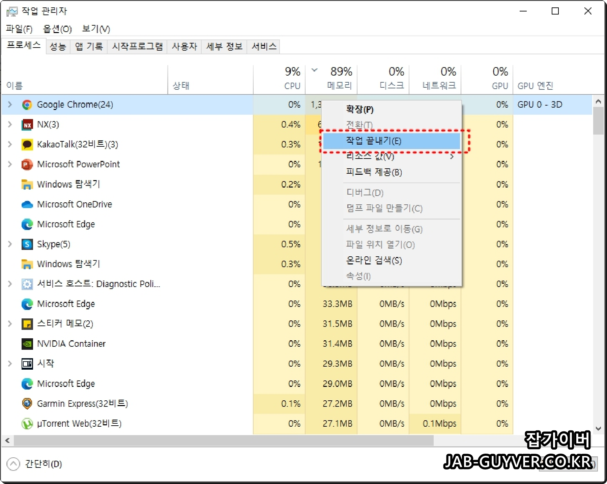Expand the Microsoft PowerPoint process
The height and width of the screenshot is (484, 607).
click(10, 164)
